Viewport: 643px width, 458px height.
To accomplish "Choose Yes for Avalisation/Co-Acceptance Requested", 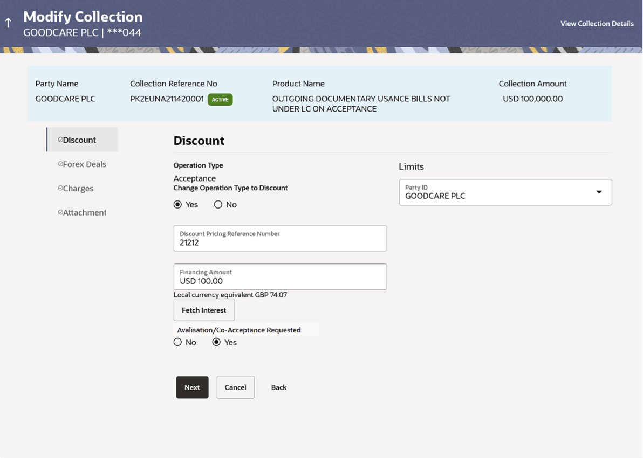I will point(217,343).
